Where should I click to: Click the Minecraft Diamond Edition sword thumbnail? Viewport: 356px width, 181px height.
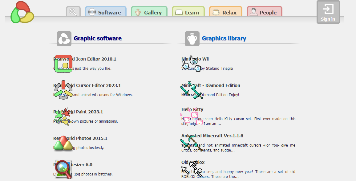[191, 90]
